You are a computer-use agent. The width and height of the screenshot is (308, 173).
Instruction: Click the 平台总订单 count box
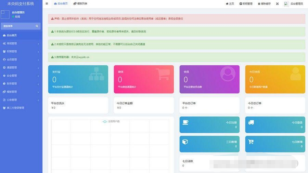[209, 105]
